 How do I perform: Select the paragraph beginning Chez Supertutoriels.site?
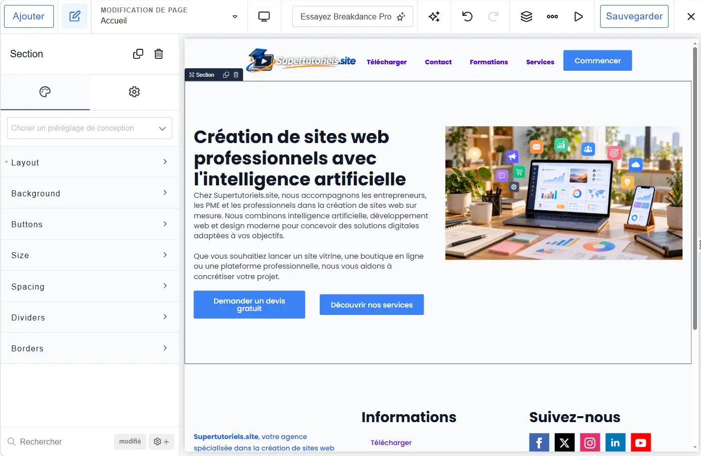[311, 215]
